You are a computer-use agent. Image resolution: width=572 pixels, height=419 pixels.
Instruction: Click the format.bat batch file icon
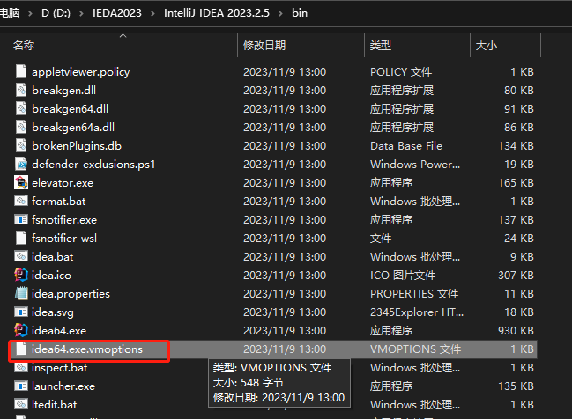point(21,201)
